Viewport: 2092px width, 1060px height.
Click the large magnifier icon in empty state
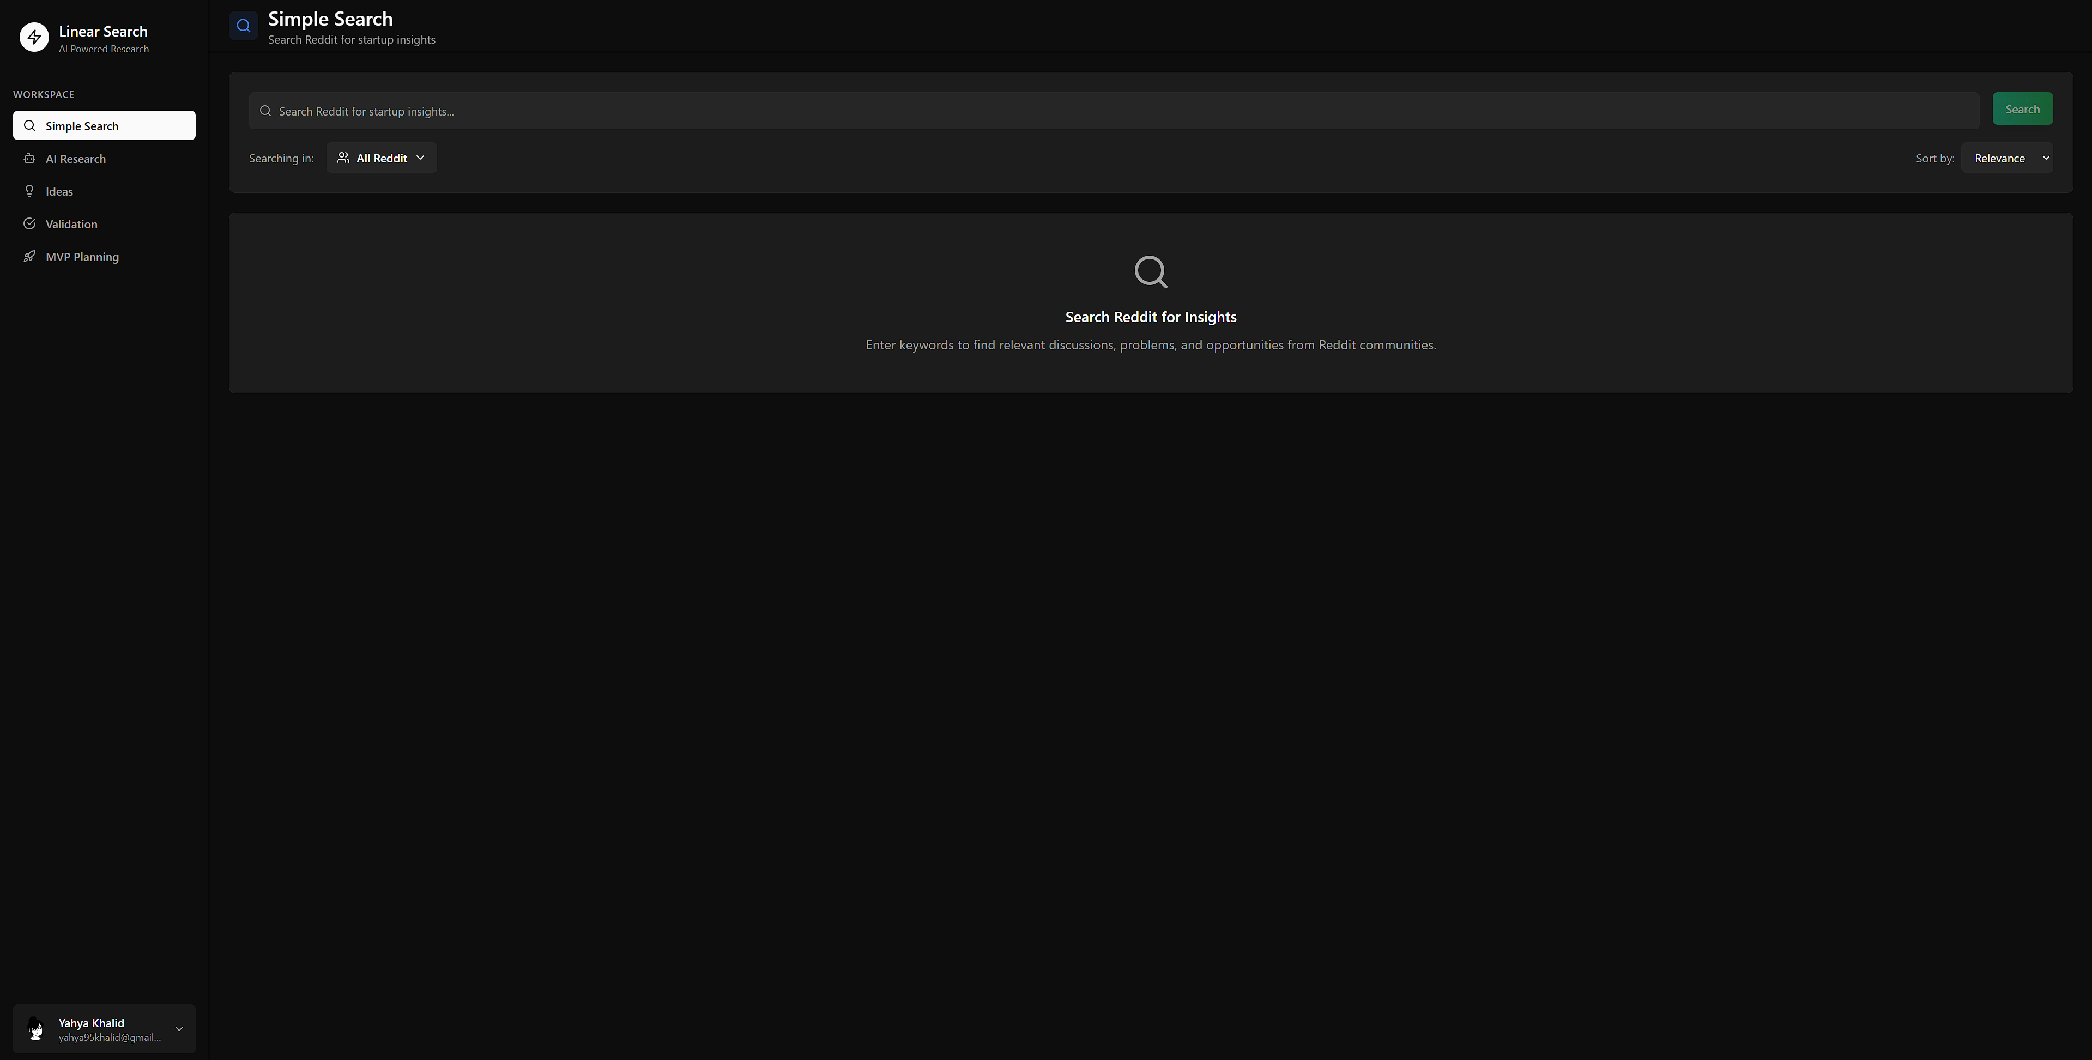coord(1150,272)
